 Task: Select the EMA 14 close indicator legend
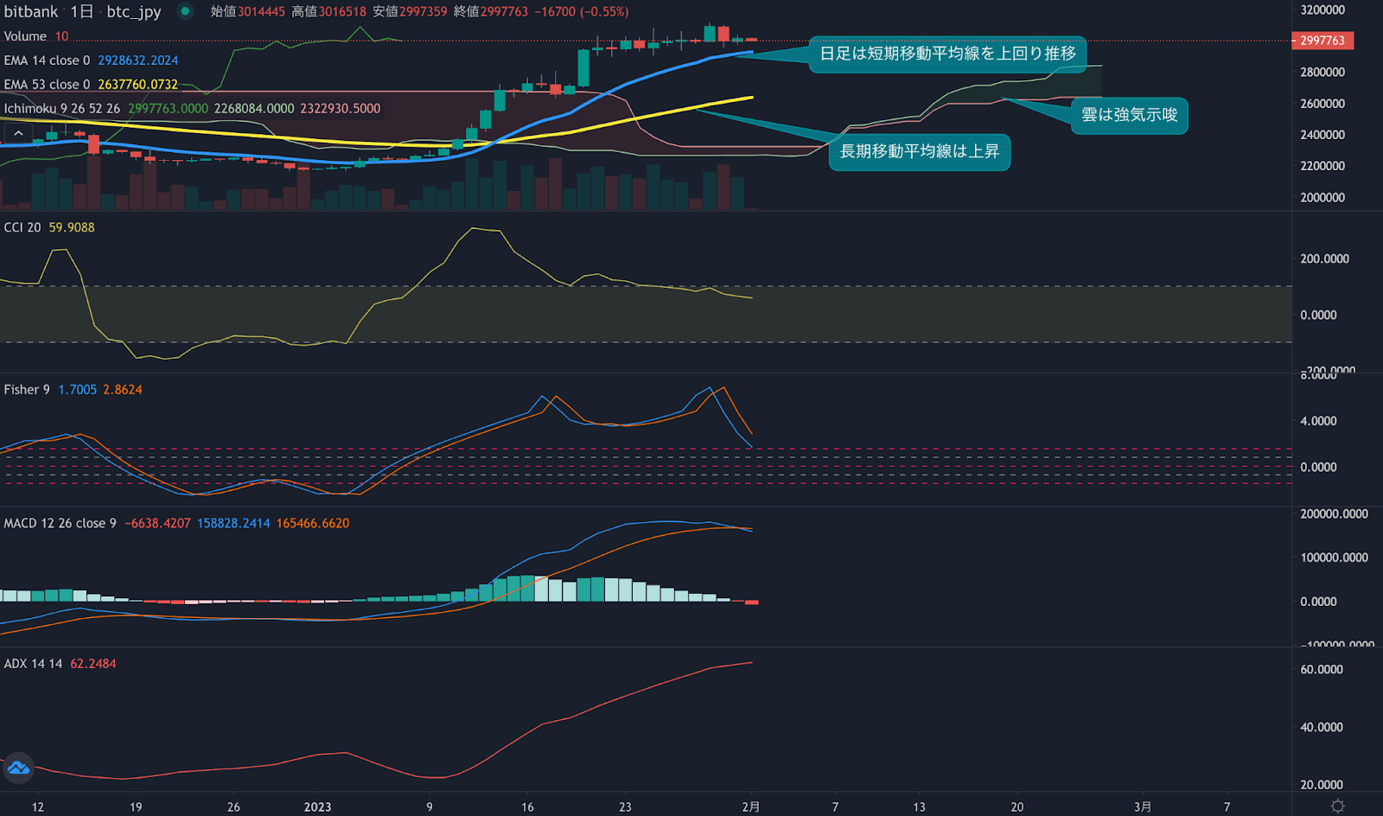[48, 60]
